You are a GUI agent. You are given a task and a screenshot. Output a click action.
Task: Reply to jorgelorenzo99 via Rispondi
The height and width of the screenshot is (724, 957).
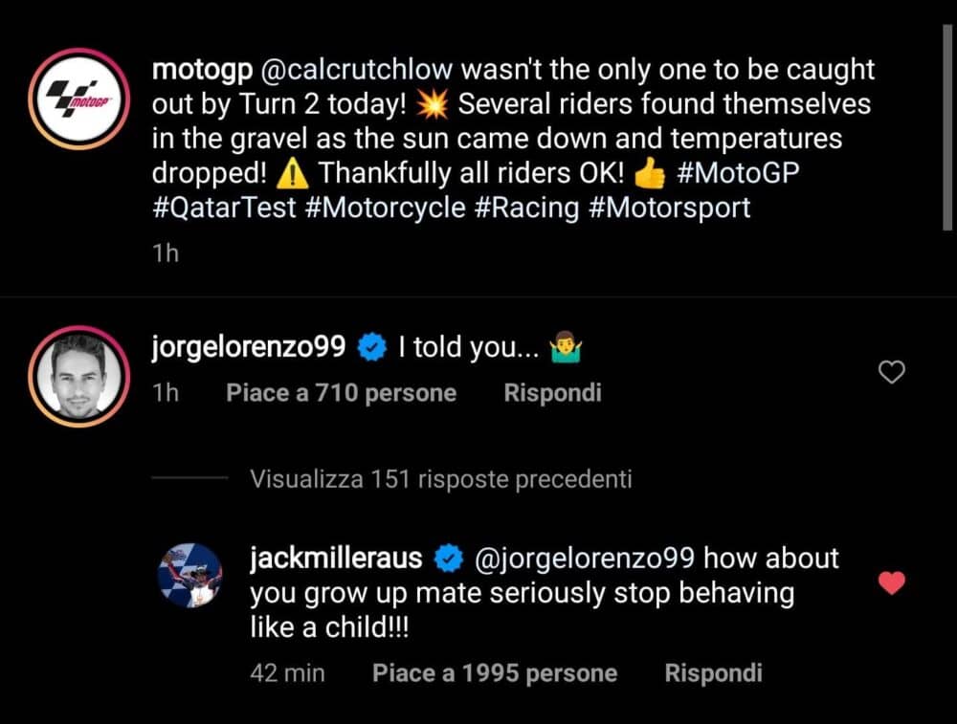tap(552, 392)
